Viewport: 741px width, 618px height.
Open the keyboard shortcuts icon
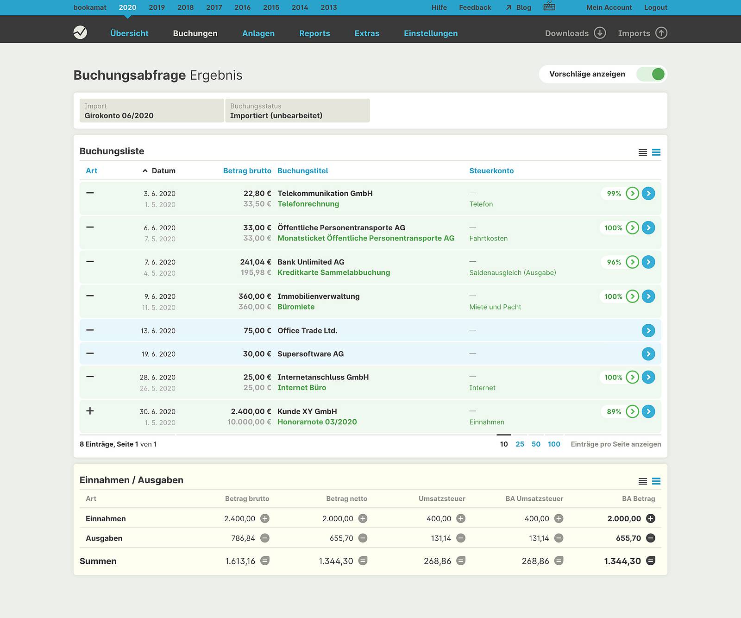point(549,6)
